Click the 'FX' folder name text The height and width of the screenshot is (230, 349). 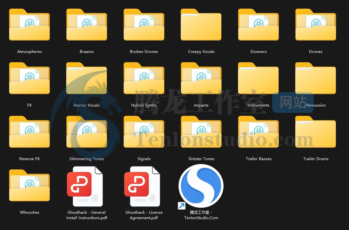click(x=29, y=105)
